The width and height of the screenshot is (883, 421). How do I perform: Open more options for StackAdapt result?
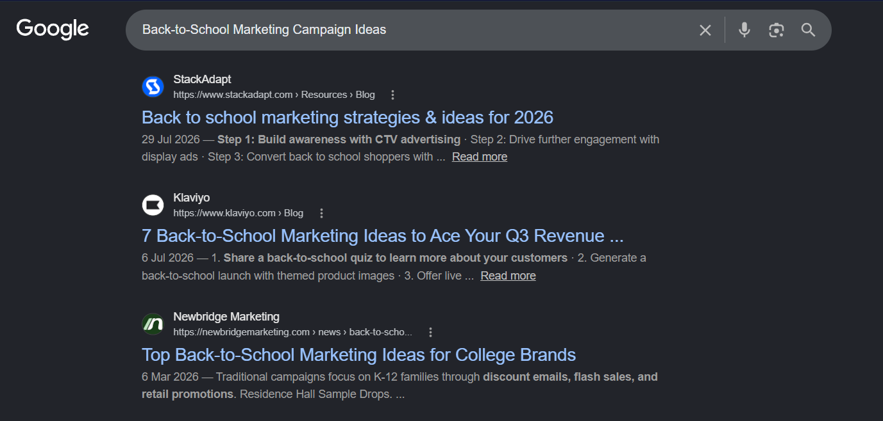point(393,95)
